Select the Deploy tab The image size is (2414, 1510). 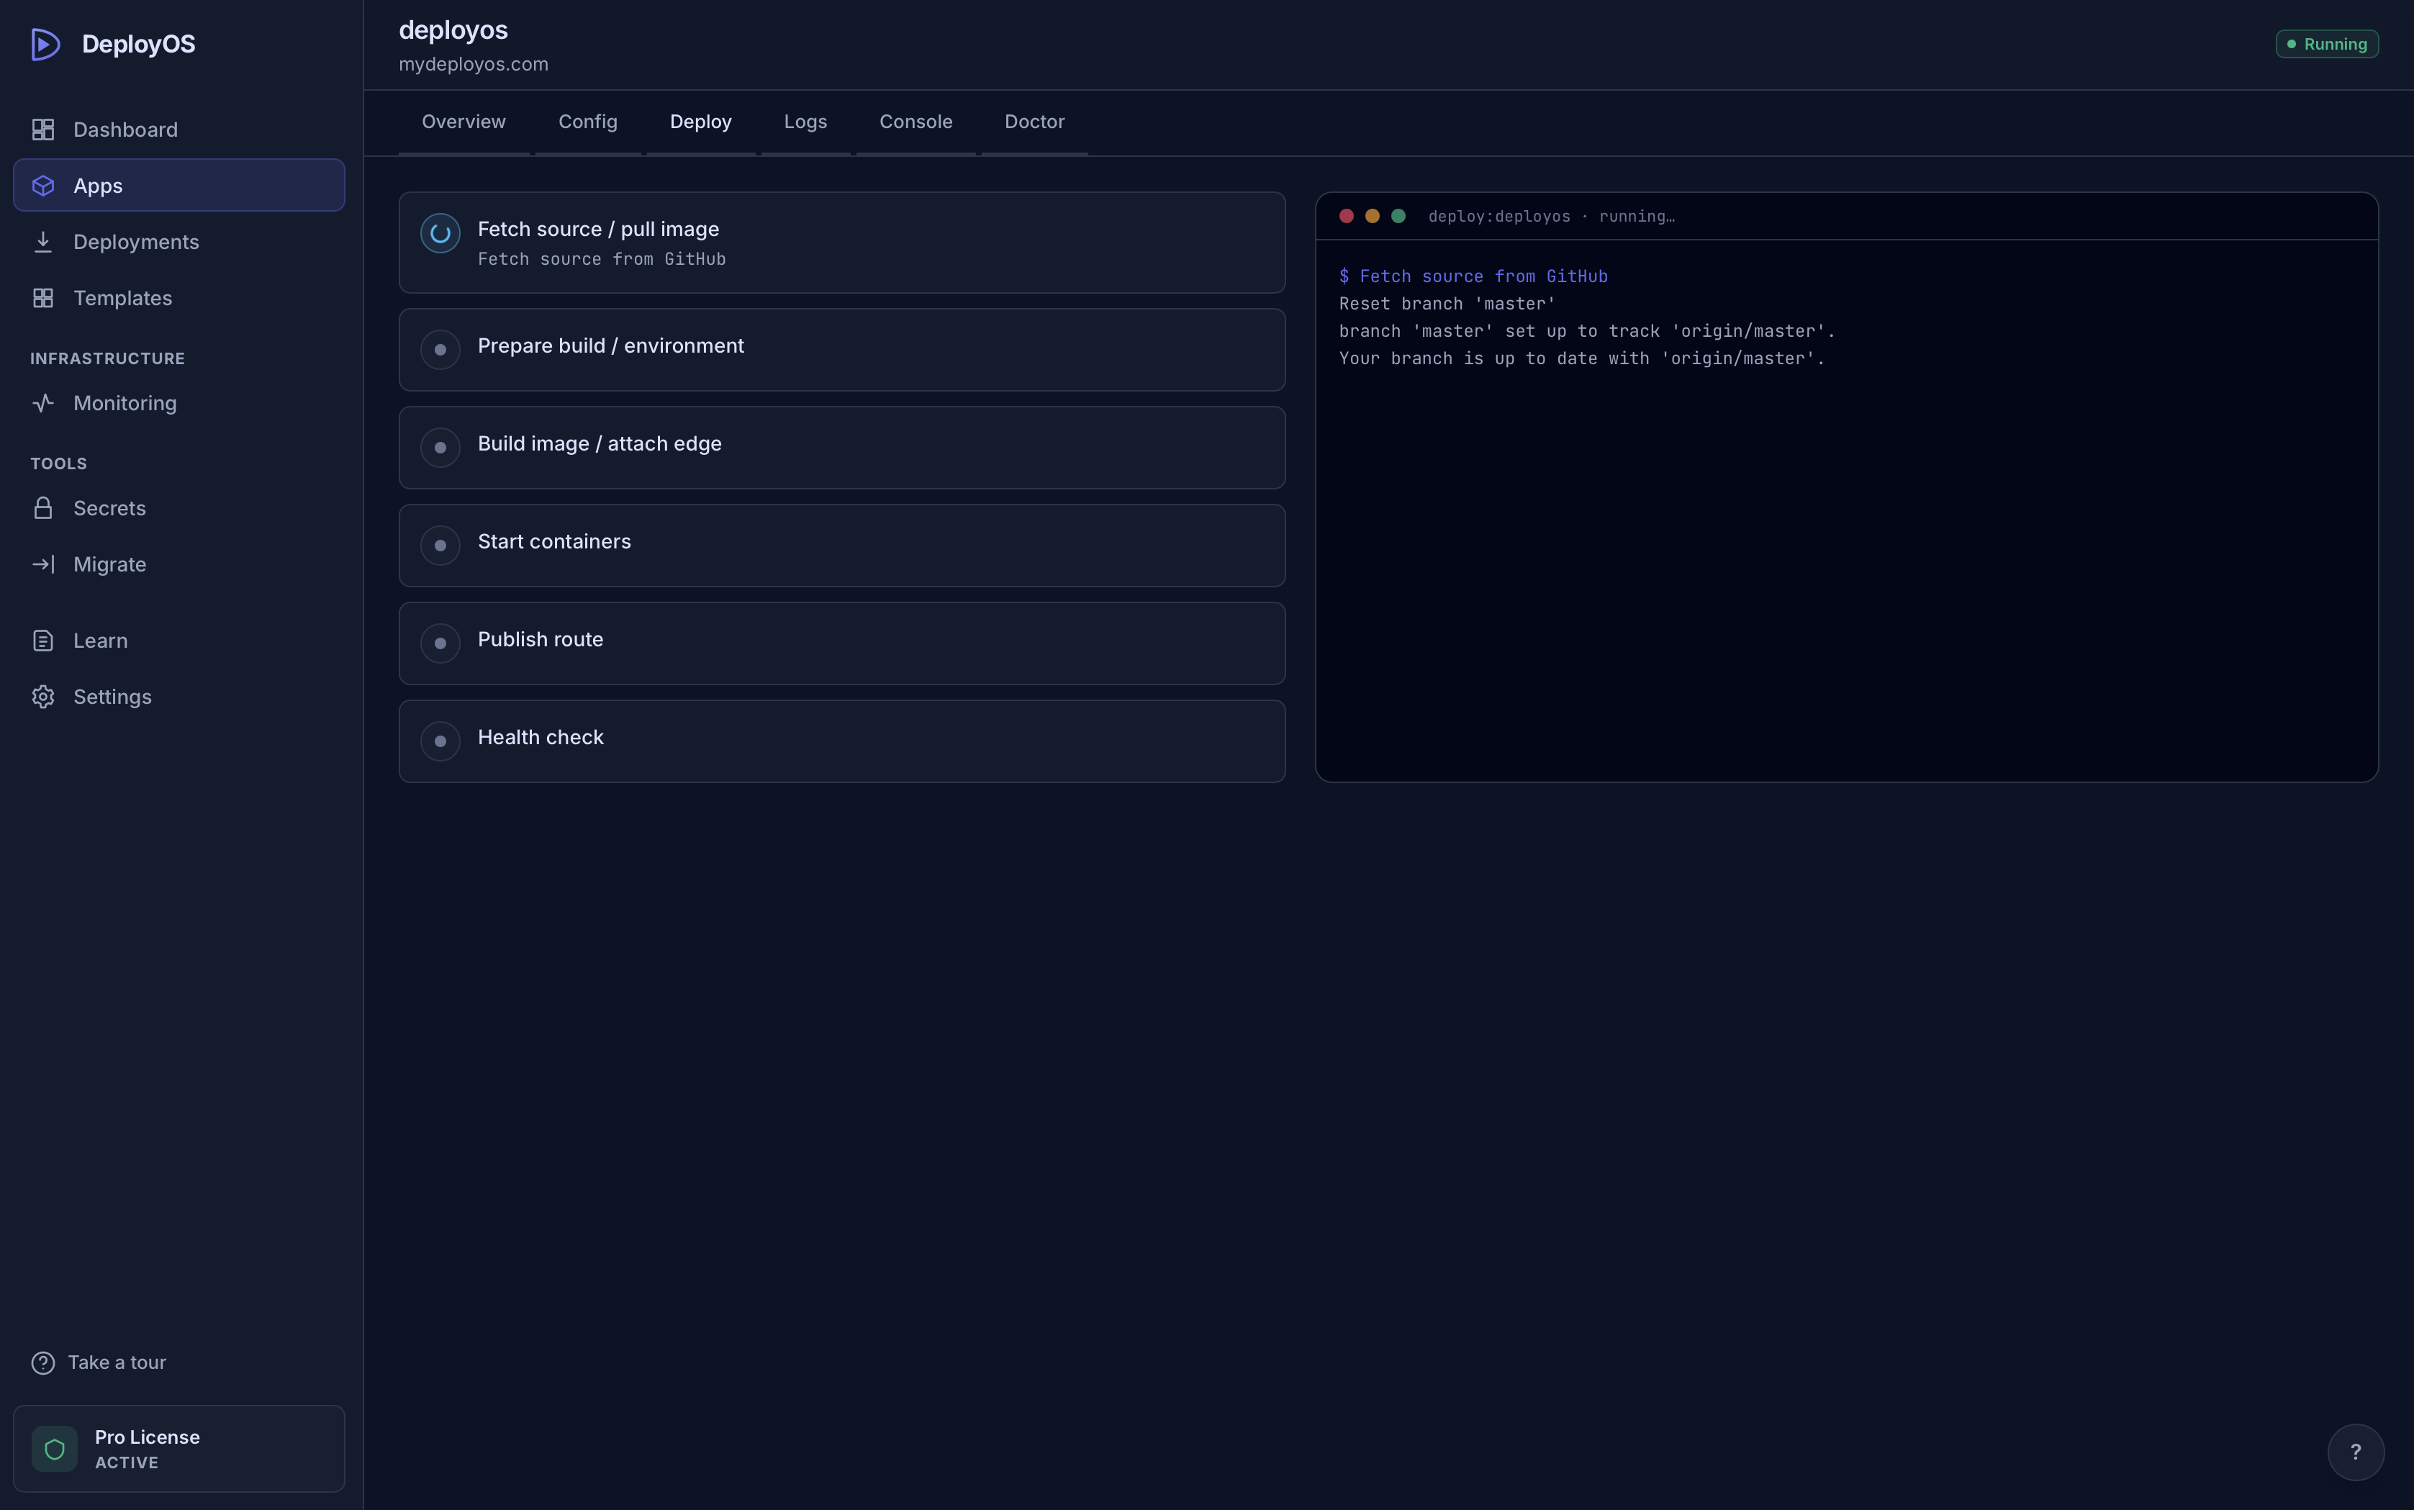point(700,122)
